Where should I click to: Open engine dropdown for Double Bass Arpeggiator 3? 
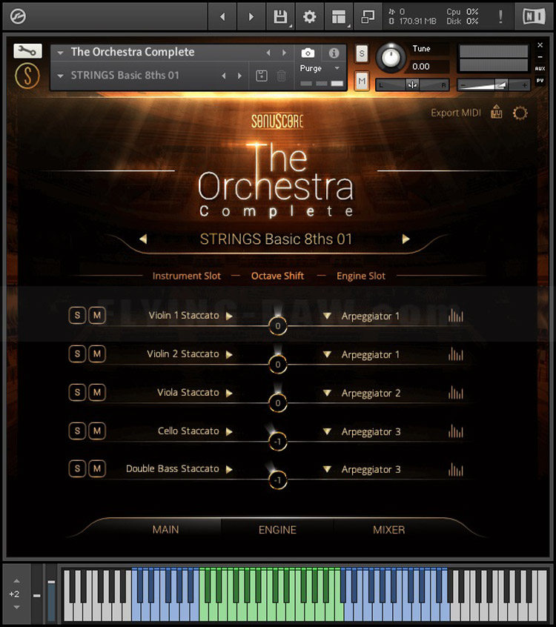327,469
